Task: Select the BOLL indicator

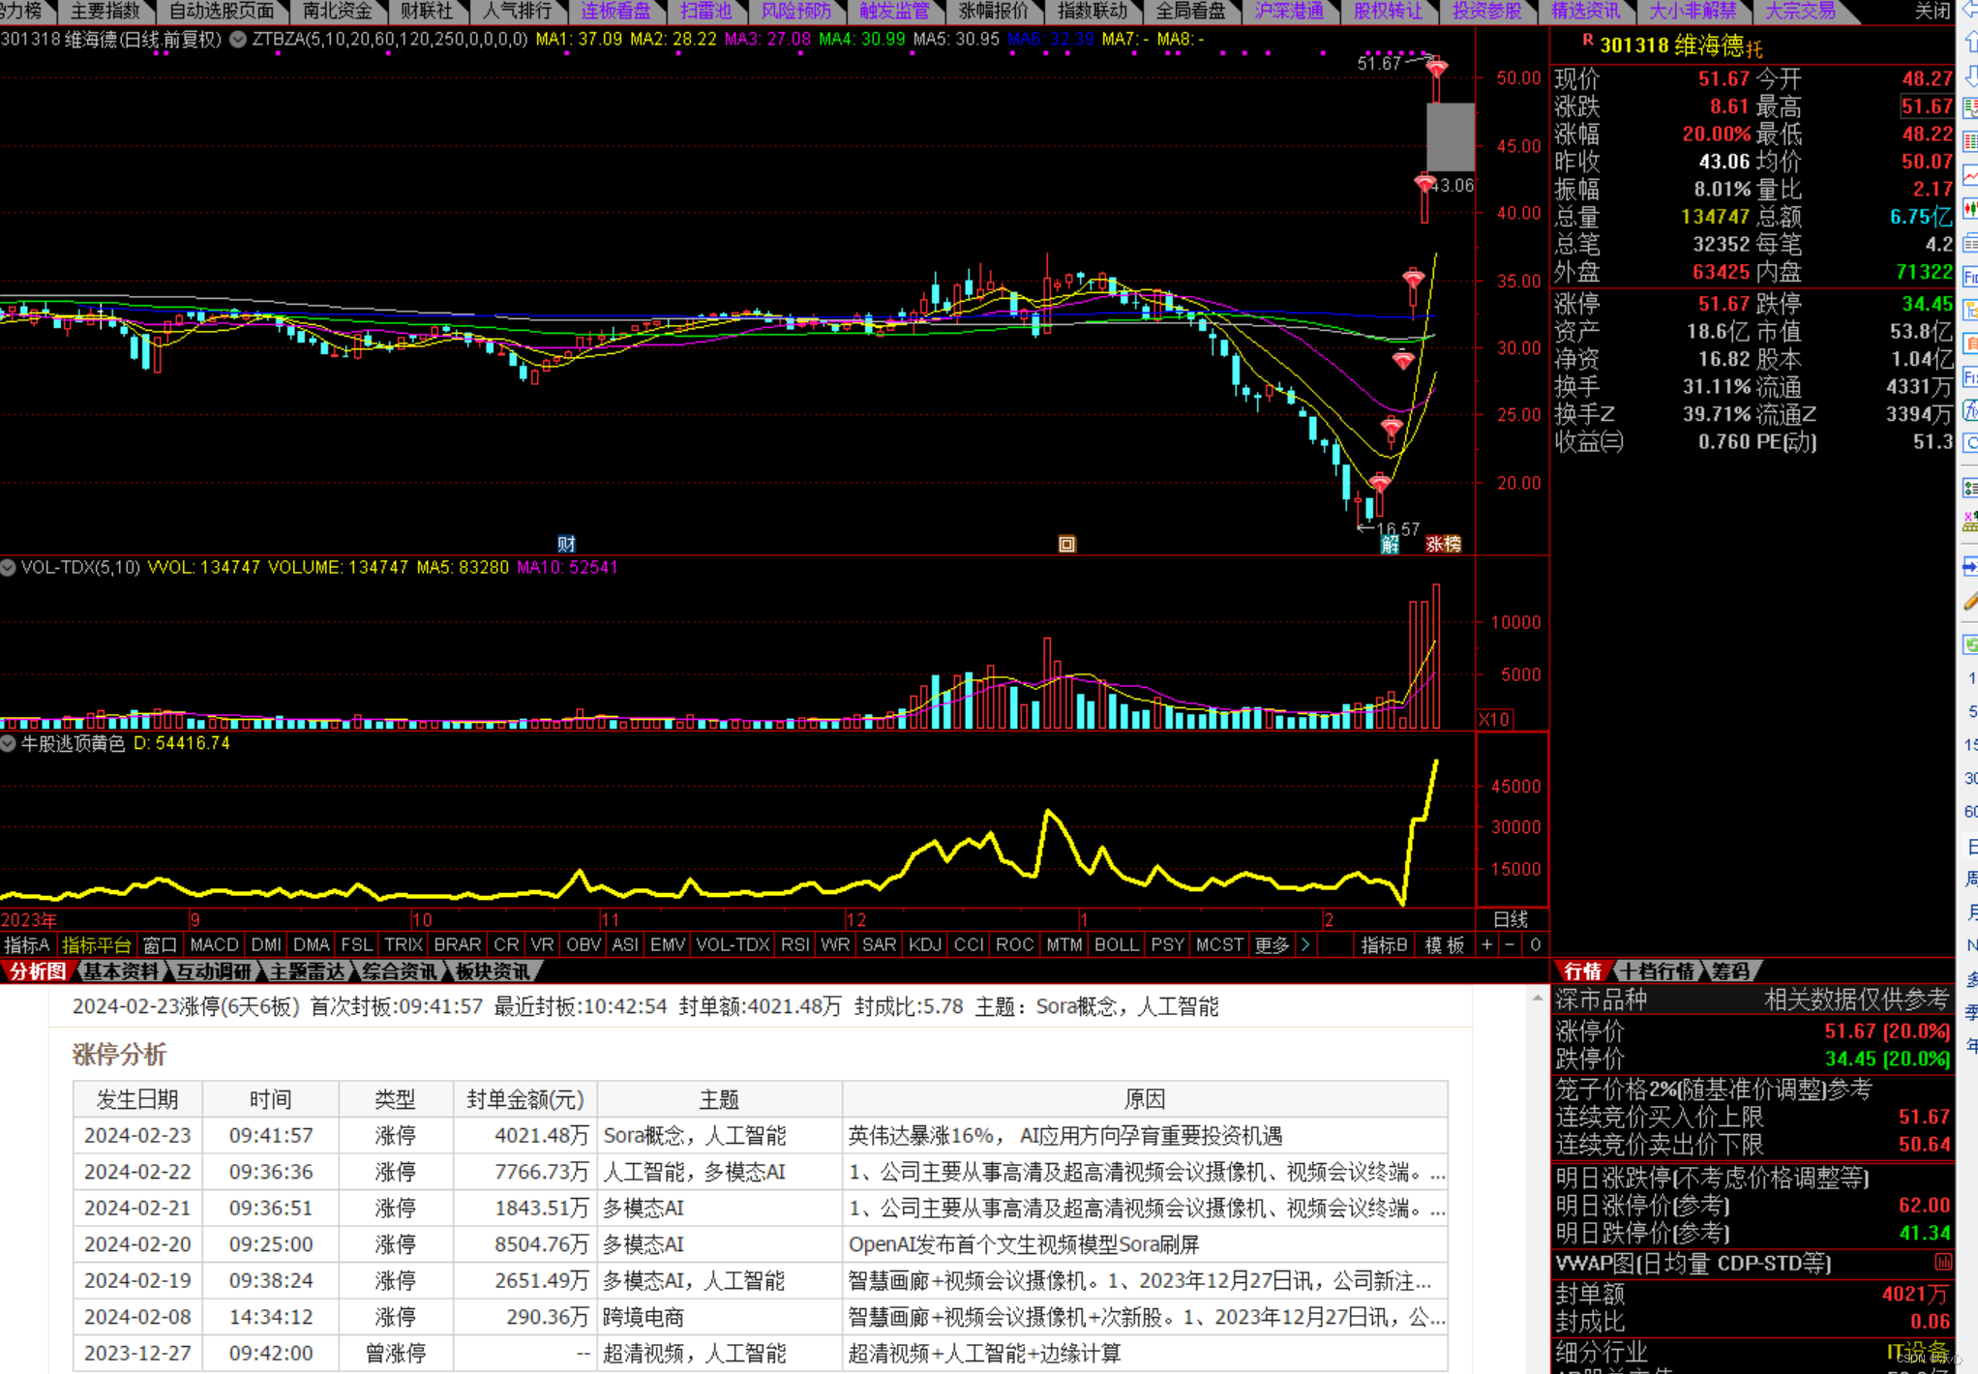Action: click(1116, 944)
